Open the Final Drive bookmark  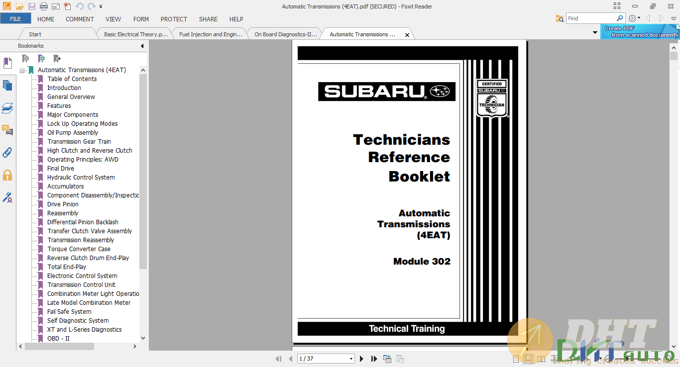[x=60, y=169]
